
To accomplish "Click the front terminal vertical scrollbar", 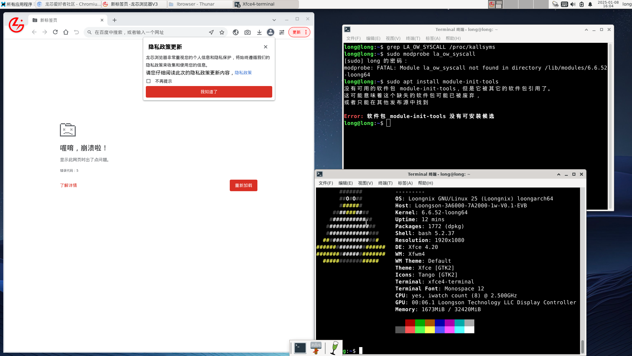I will pos(582,271).
